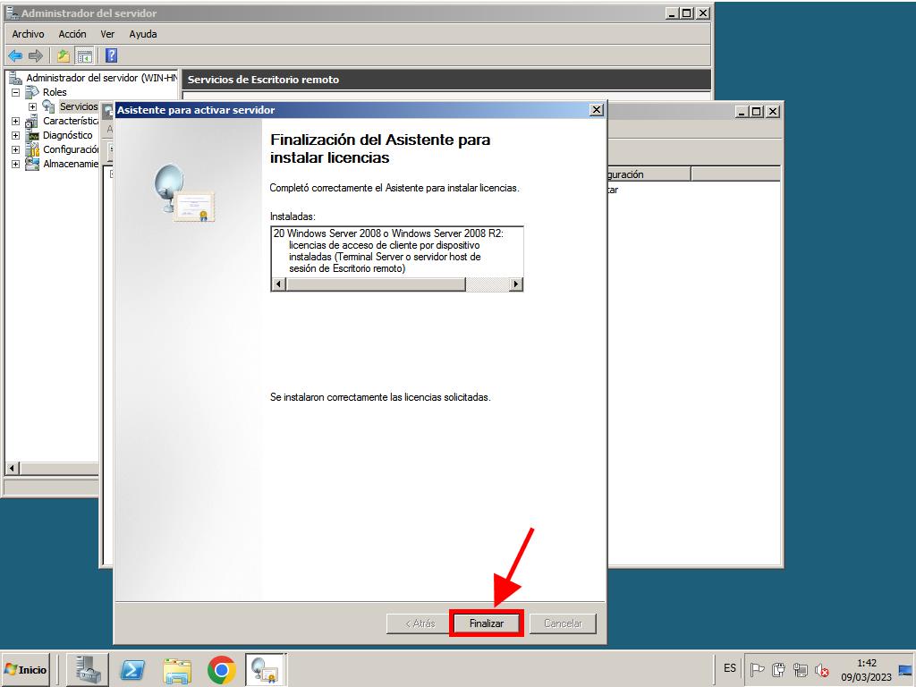Click the disabled Cancelar button

coord(563,623)
